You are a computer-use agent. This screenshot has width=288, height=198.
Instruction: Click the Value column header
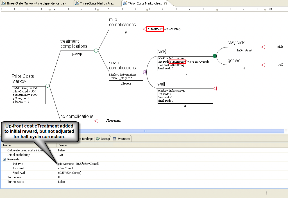(x=63, y=145)
